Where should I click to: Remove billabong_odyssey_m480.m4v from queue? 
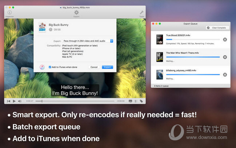225,75
